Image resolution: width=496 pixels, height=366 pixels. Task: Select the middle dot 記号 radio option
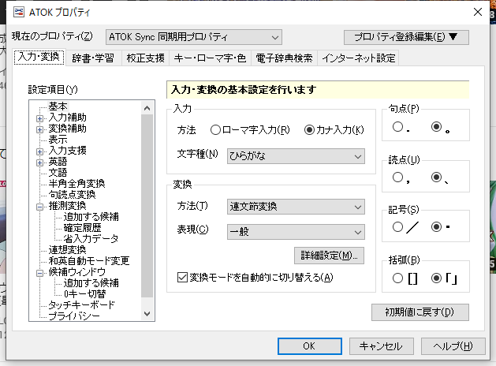(437, 227)
